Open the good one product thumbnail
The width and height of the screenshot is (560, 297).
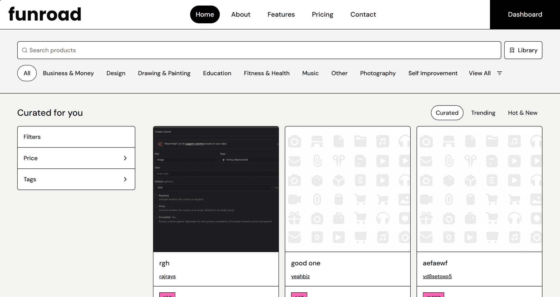[x=348, y=189]
